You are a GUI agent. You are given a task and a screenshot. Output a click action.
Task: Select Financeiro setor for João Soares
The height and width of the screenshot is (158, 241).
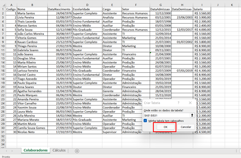click(136, 54)
